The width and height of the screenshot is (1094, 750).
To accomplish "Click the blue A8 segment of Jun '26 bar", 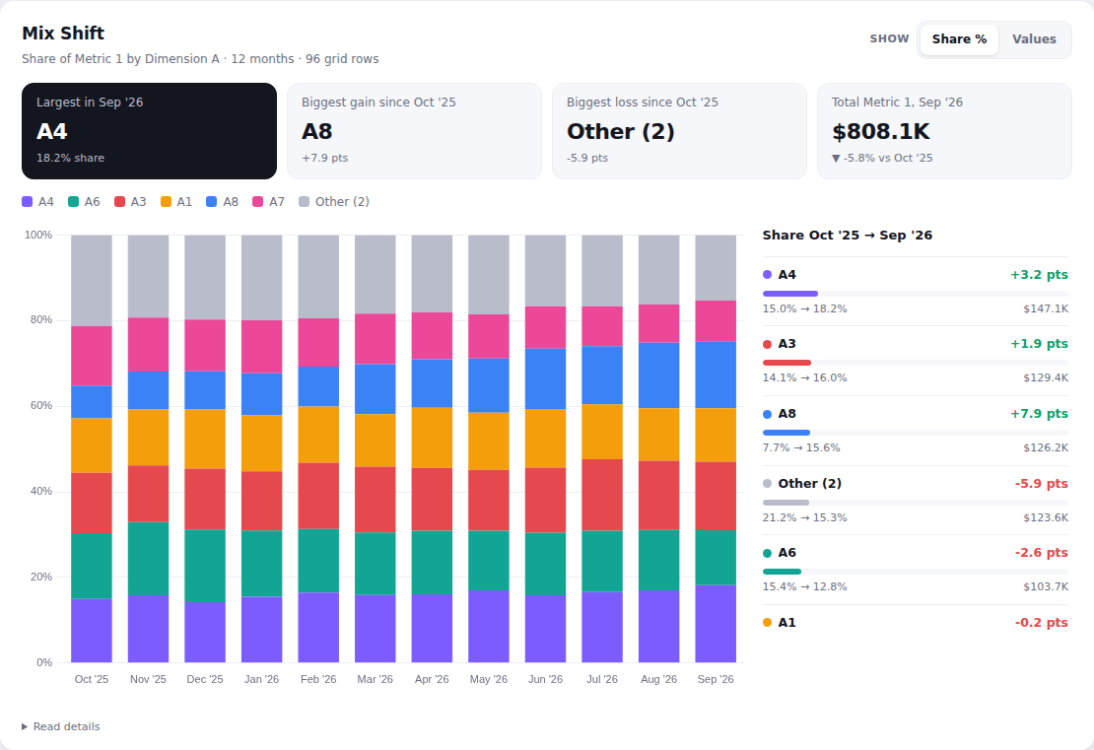I will pyautogui.click(x=546, y=378).
